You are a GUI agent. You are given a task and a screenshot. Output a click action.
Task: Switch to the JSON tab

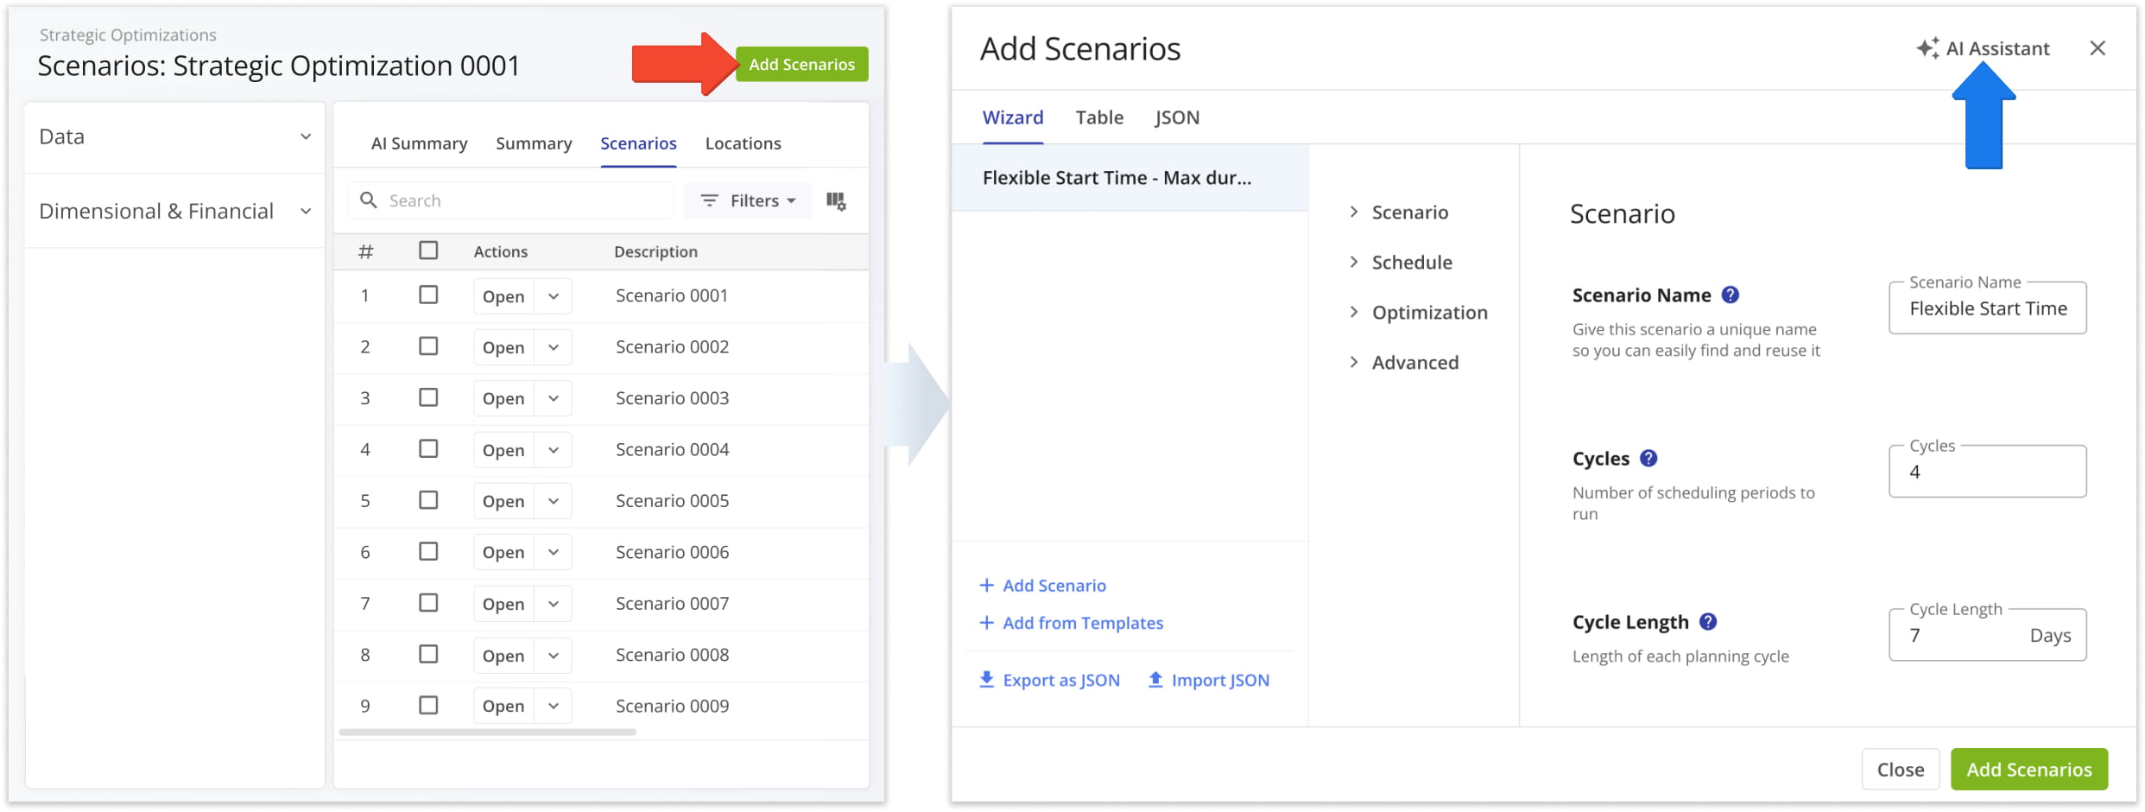click(x=1177, y=117)
